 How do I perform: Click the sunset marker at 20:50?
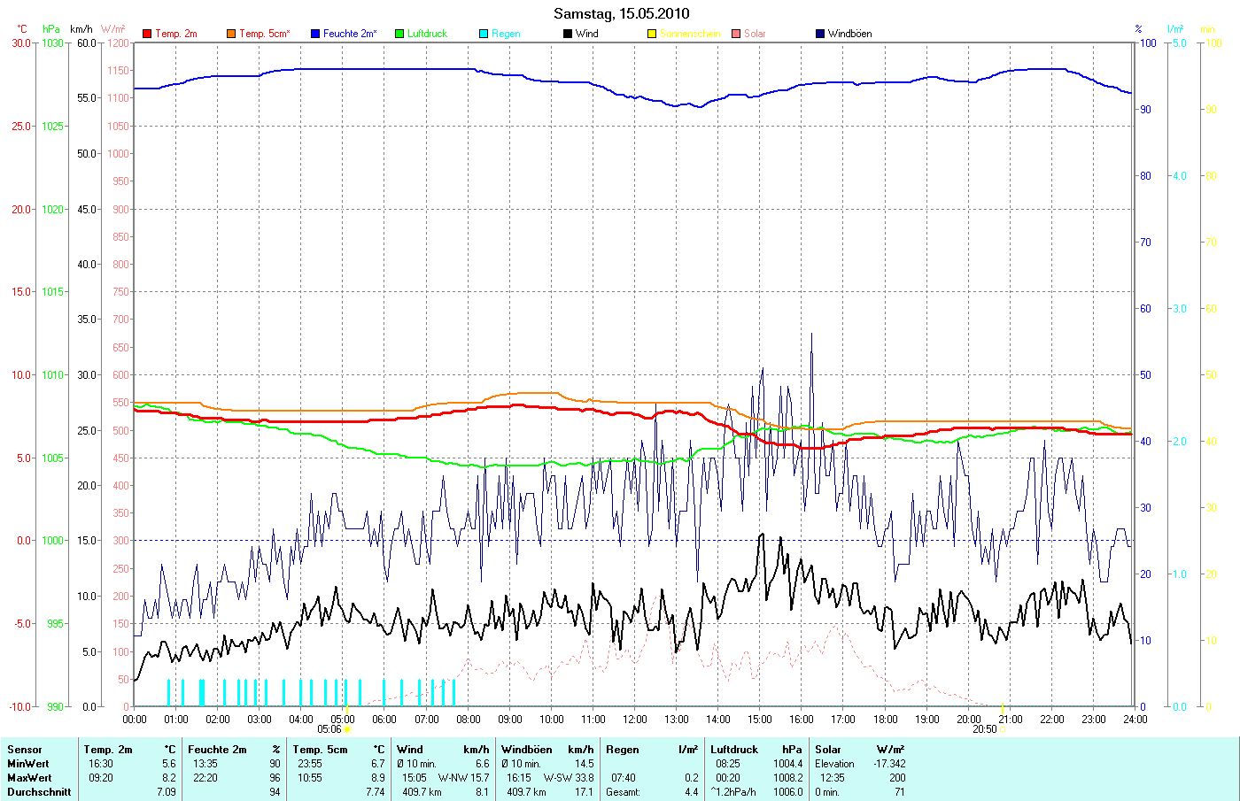point(1003,729)
